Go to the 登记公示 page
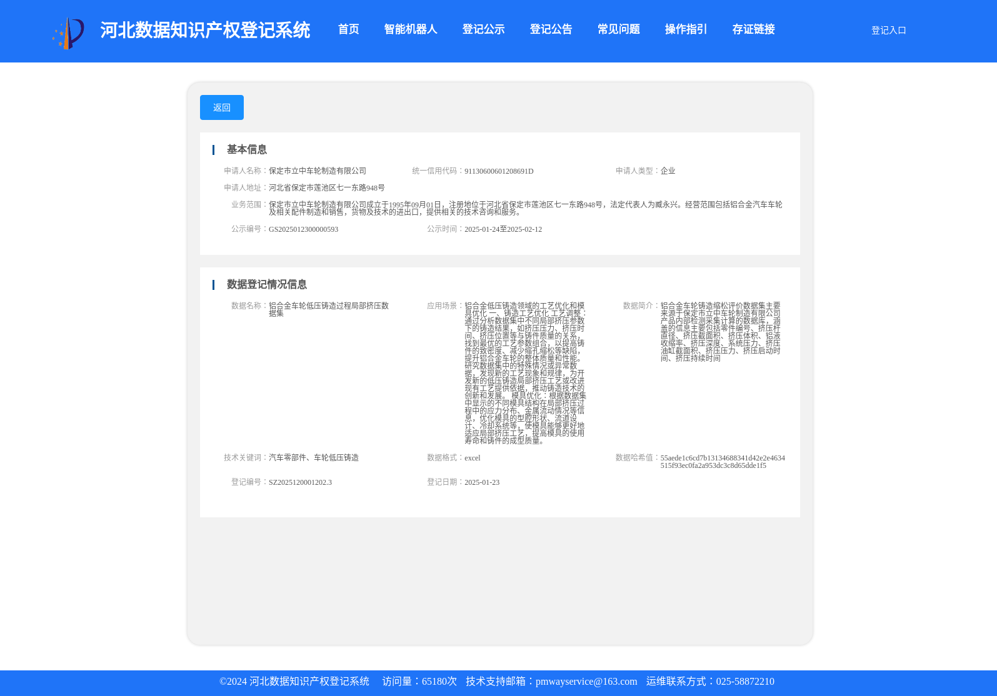 [x=483, y=29]
